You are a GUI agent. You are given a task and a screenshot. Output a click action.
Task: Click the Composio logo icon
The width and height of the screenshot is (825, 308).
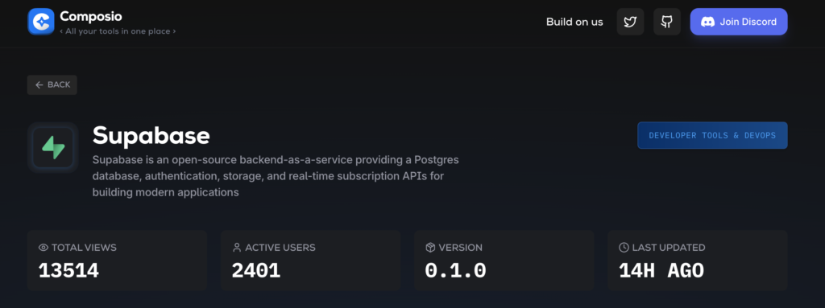(41, 22)
